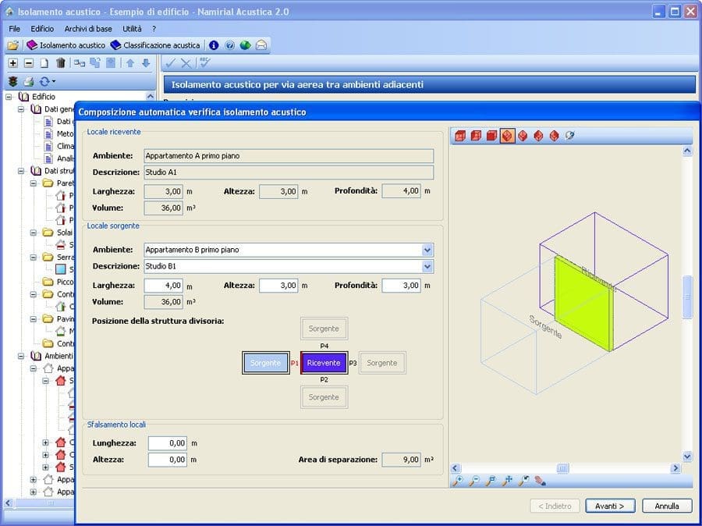This screenshot has width=702, height=526.
Task: Click the first red cube view icon
Action: point(459,134)
